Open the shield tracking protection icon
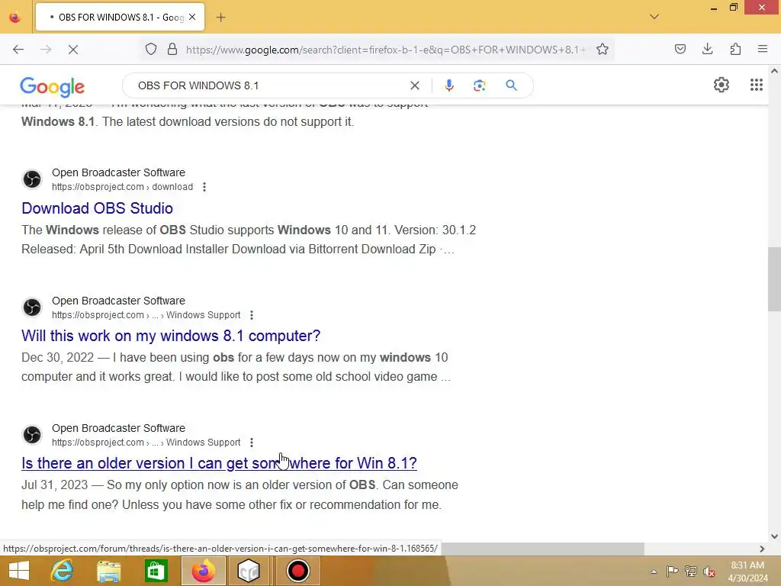This screenshot has width=781, height=586. 151,49
